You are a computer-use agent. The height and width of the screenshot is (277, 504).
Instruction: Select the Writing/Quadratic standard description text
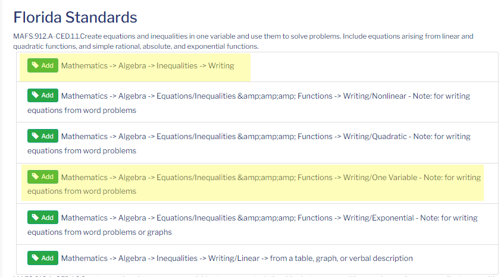point(249,143)
